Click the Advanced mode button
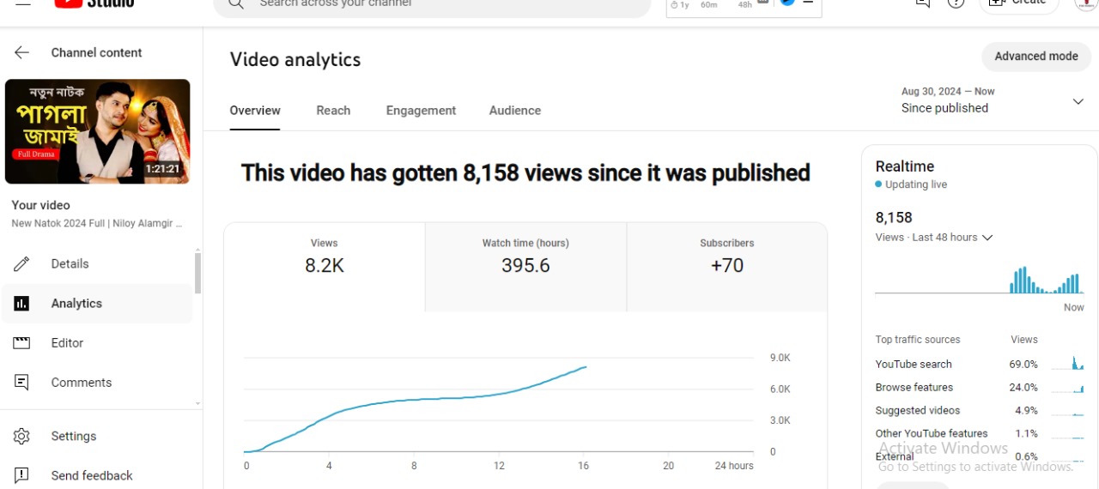1099x489 pixels. point(1035,57)
